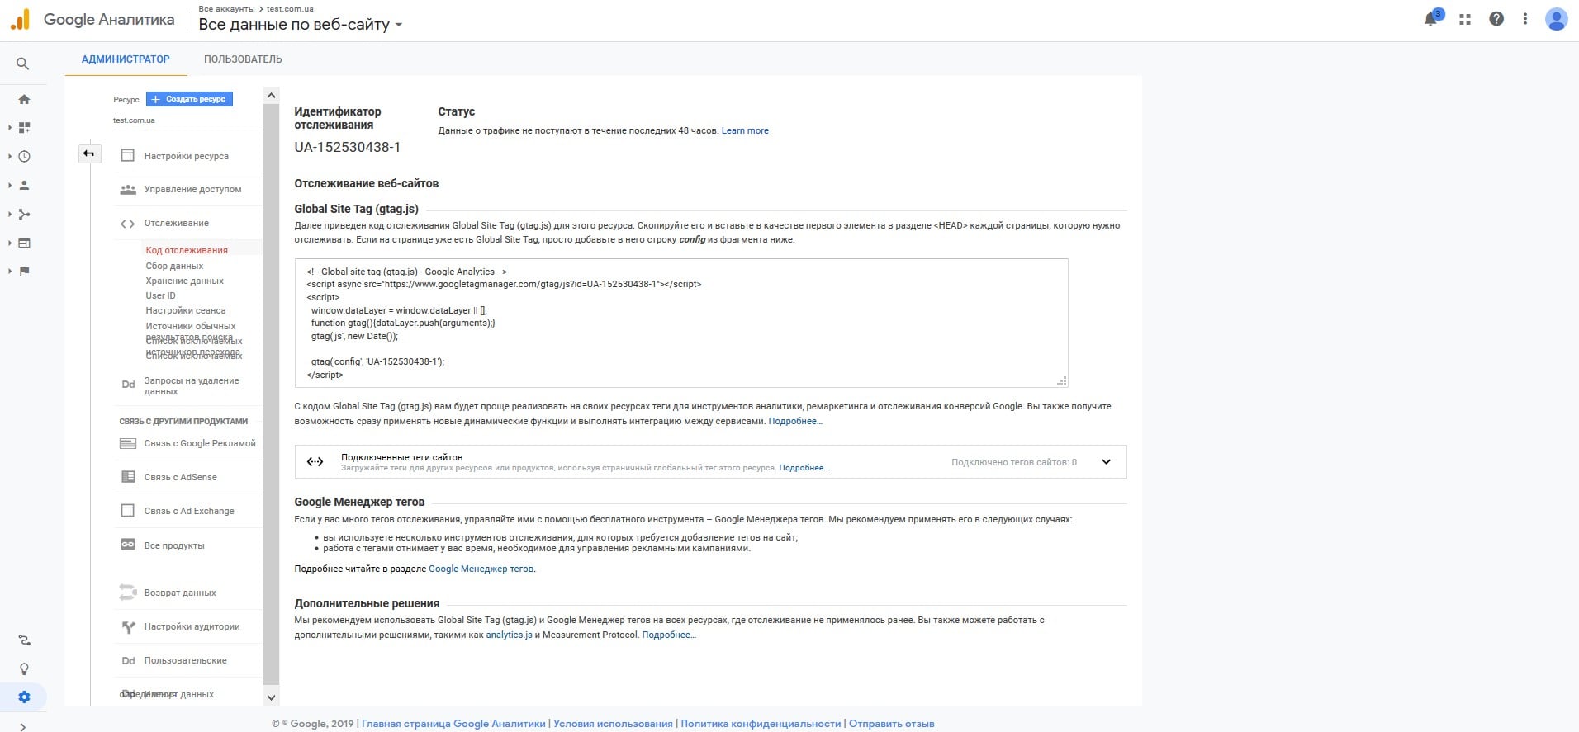Open the three-dot more options menu
Viewport: 1579px width, 732px height.
(x=1525, y=19)
